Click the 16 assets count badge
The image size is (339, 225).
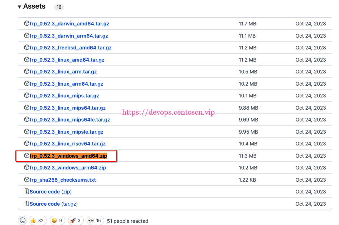point(59,7)
